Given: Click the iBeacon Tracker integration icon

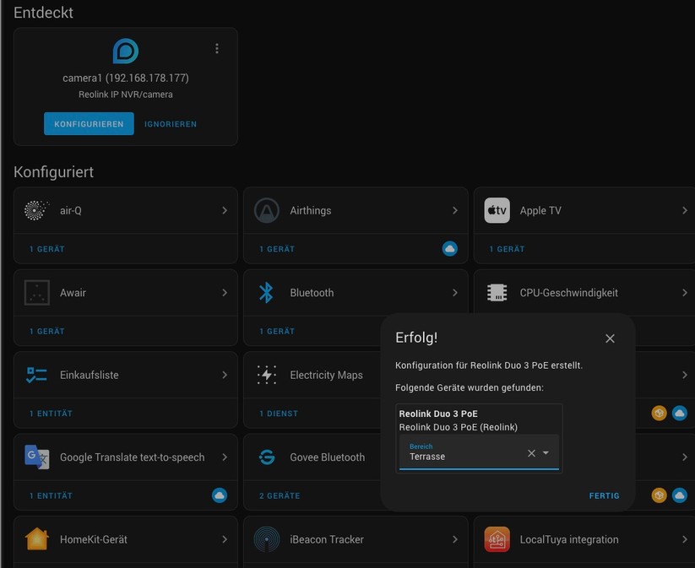Looking at the screenshot, I should 266,538.
